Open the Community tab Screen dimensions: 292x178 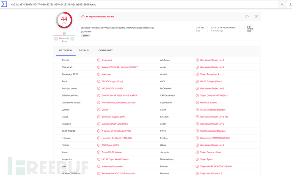tap(106, 50)
